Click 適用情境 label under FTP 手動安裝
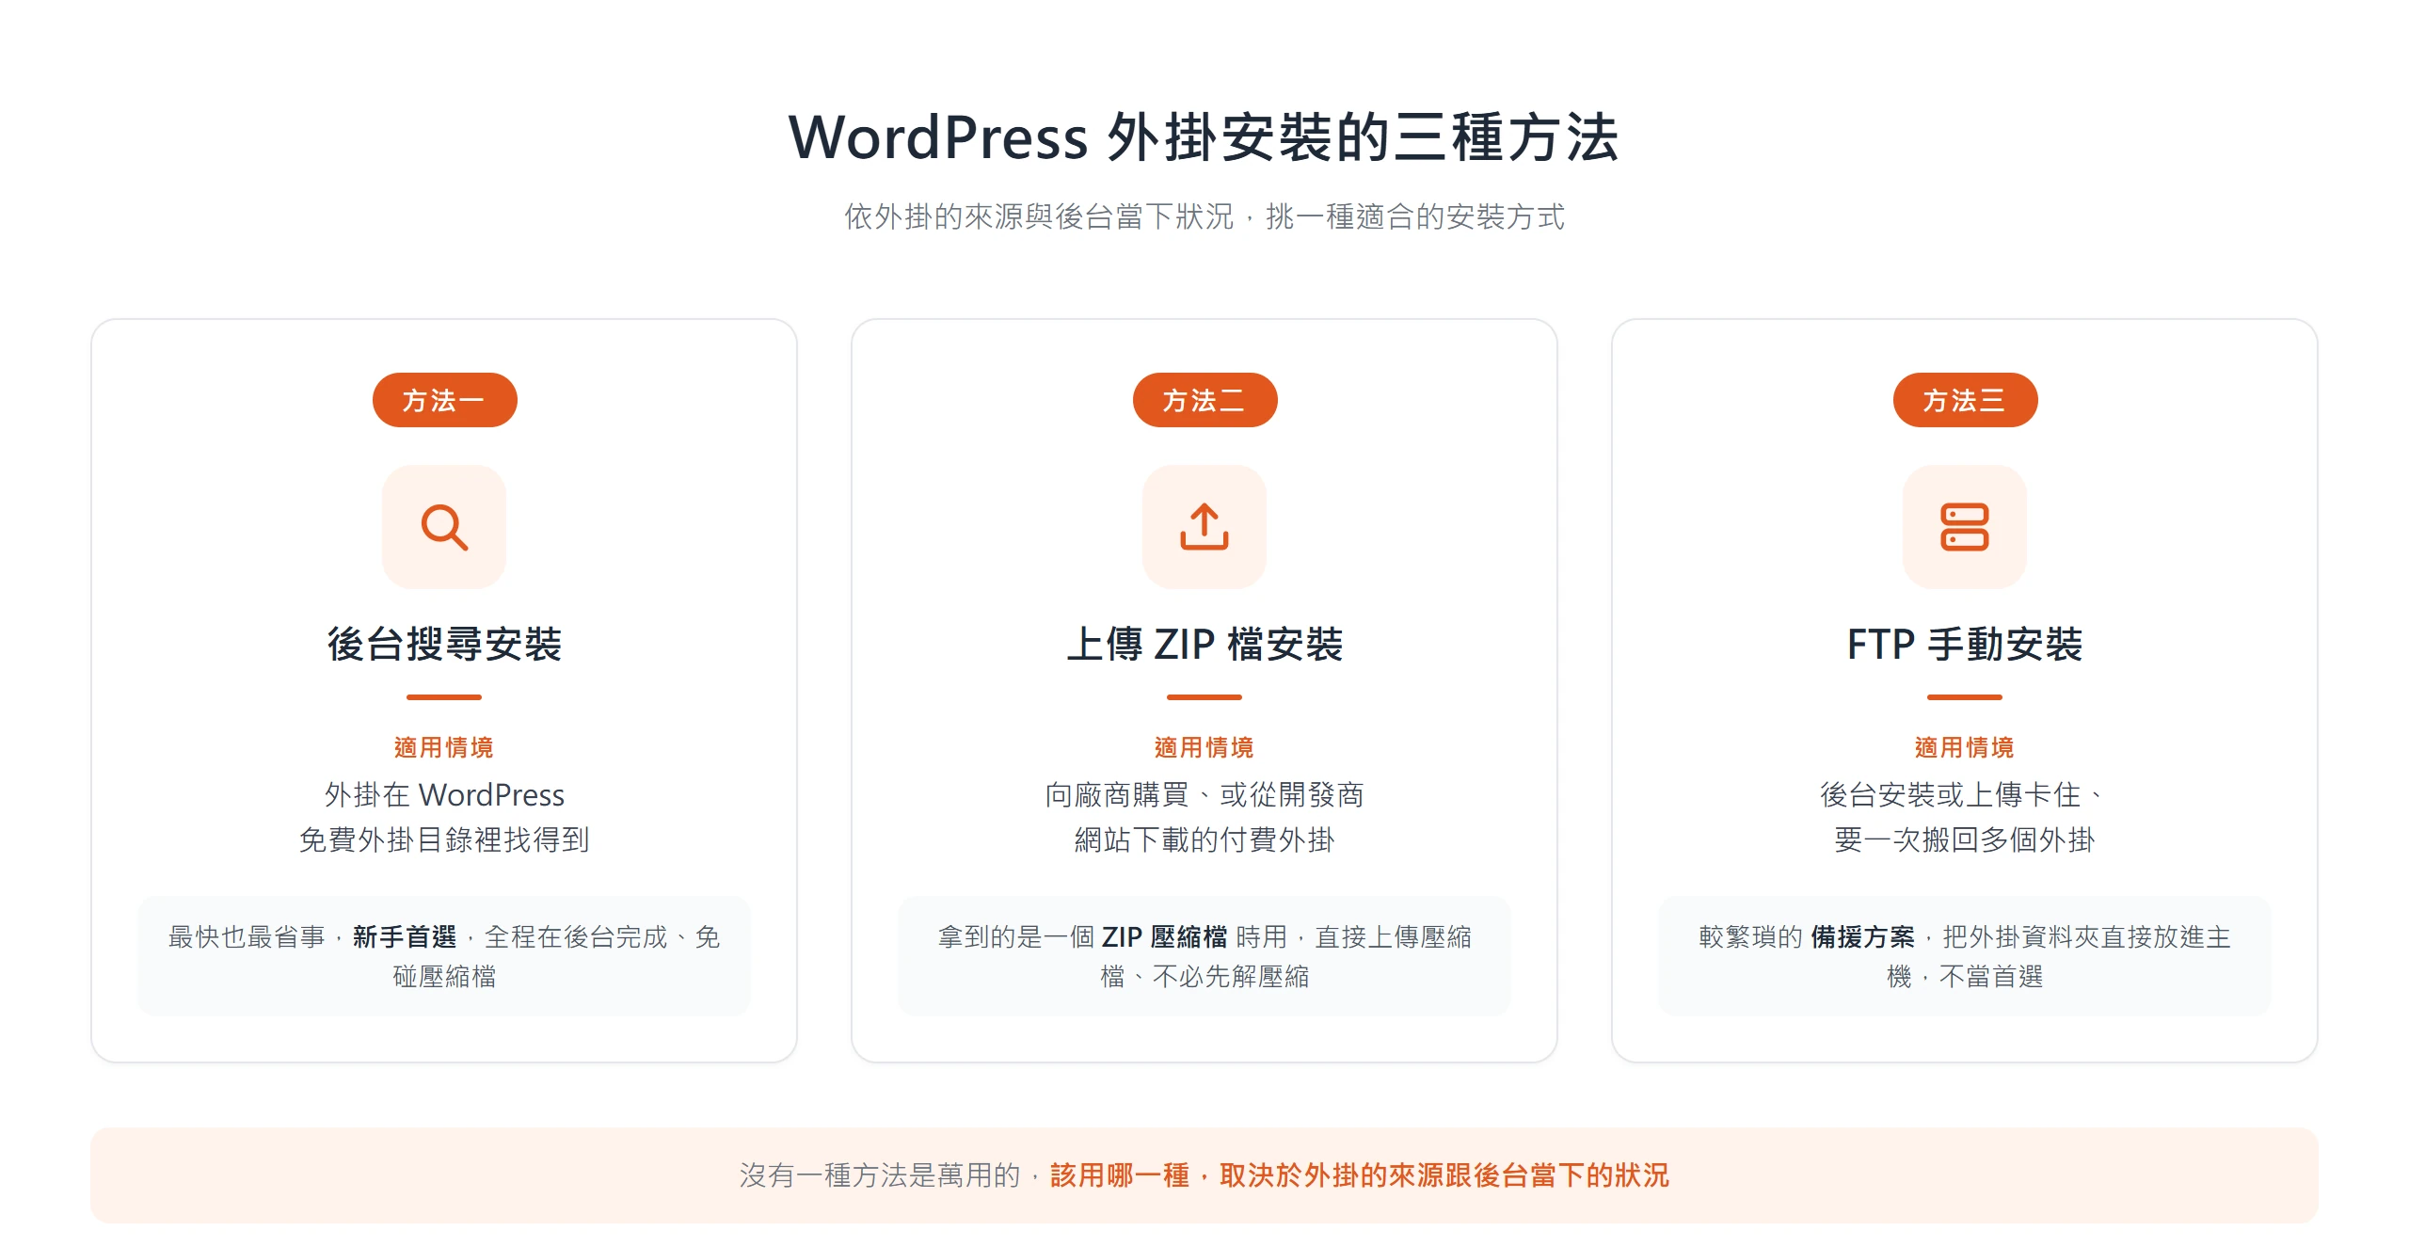The height and width of the screenshot is (1246, 2409). pyautogui.click(x=1965, y=747)
